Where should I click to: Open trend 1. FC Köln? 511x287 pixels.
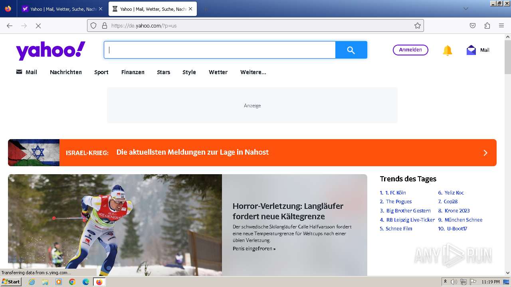(x=396, y=193)
